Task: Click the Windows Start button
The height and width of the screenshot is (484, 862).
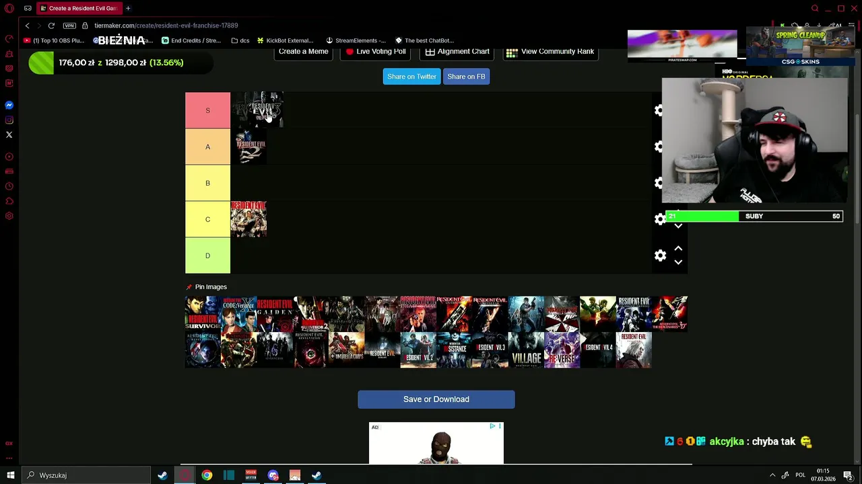Action: tap(11, 475)
